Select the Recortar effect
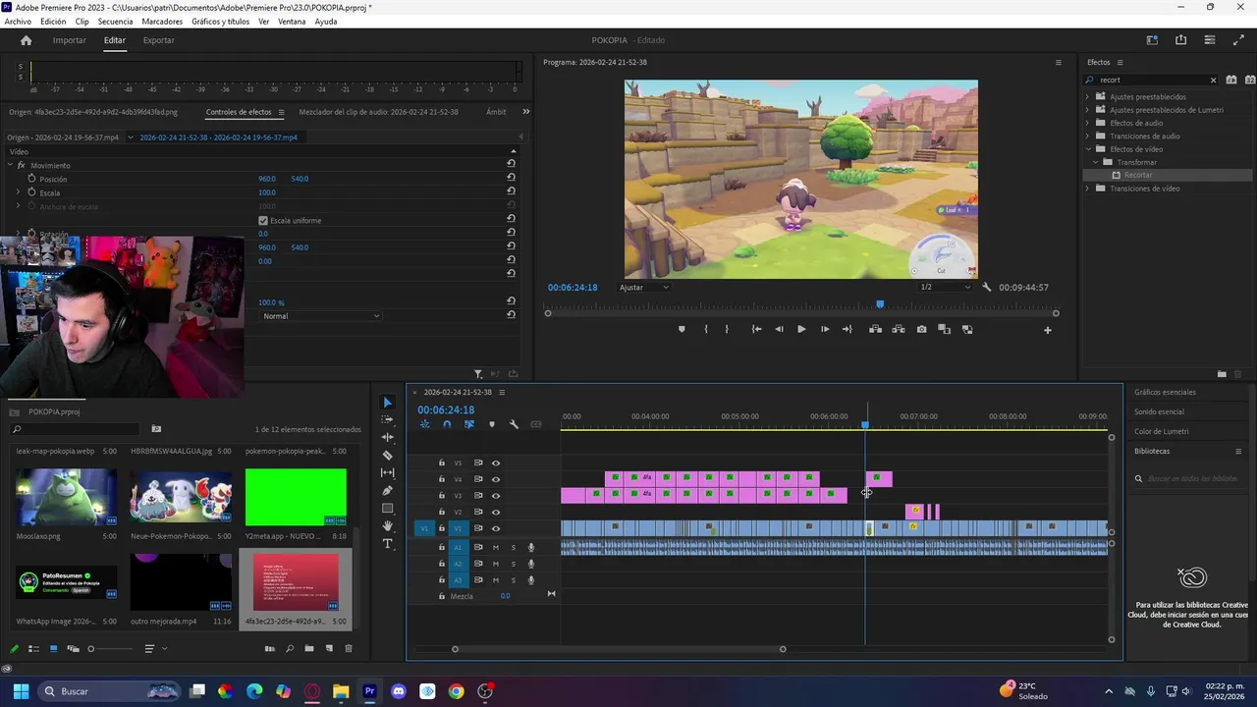 pos(1138,175)
